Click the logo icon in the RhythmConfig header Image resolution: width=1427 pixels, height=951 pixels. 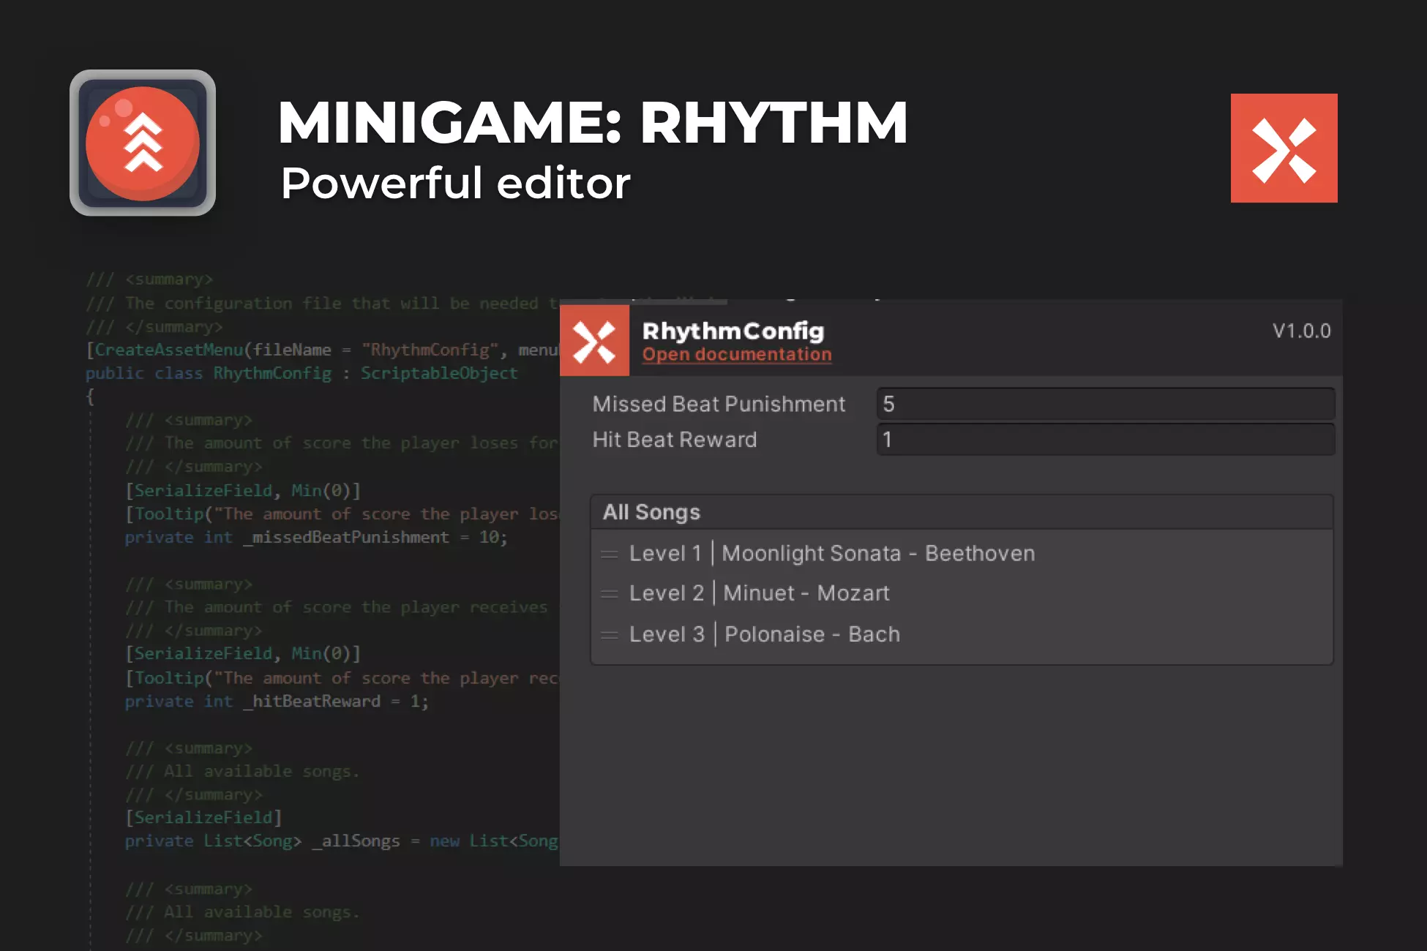(594, 341)
